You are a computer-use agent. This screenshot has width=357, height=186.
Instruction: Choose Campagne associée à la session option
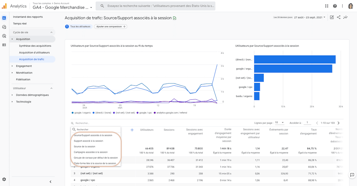click(91, 152)
